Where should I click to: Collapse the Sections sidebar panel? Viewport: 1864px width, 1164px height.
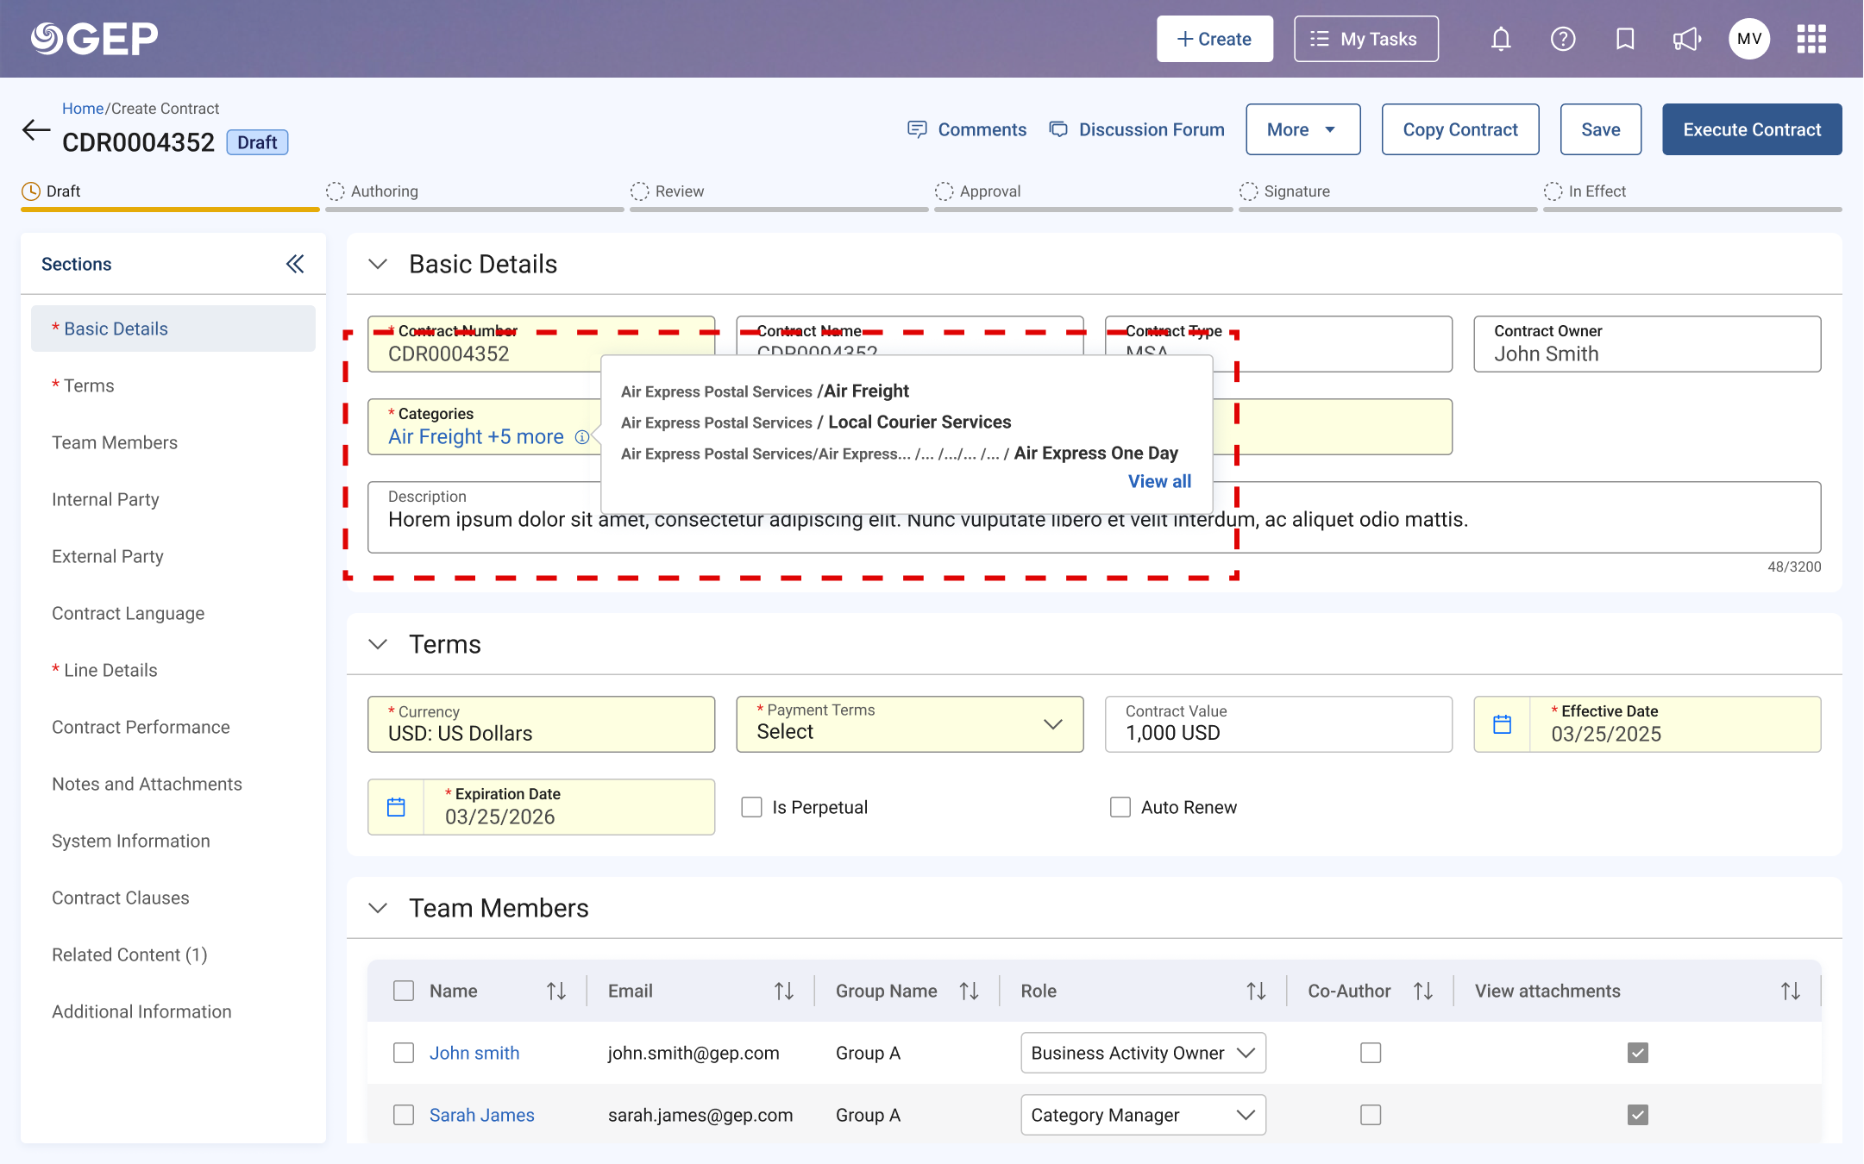[295, 264]
